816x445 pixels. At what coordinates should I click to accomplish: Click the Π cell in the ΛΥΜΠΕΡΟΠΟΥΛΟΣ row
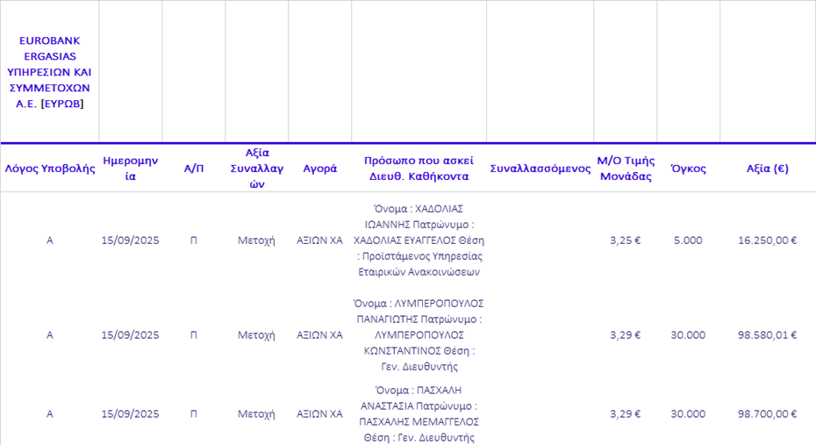(x=194, y=335)
